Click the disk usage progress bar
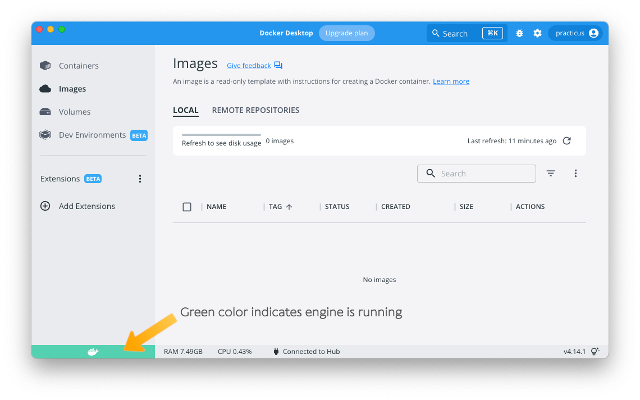Image resolution: width=640 pixels, height=400 pixels. (221, 135)
